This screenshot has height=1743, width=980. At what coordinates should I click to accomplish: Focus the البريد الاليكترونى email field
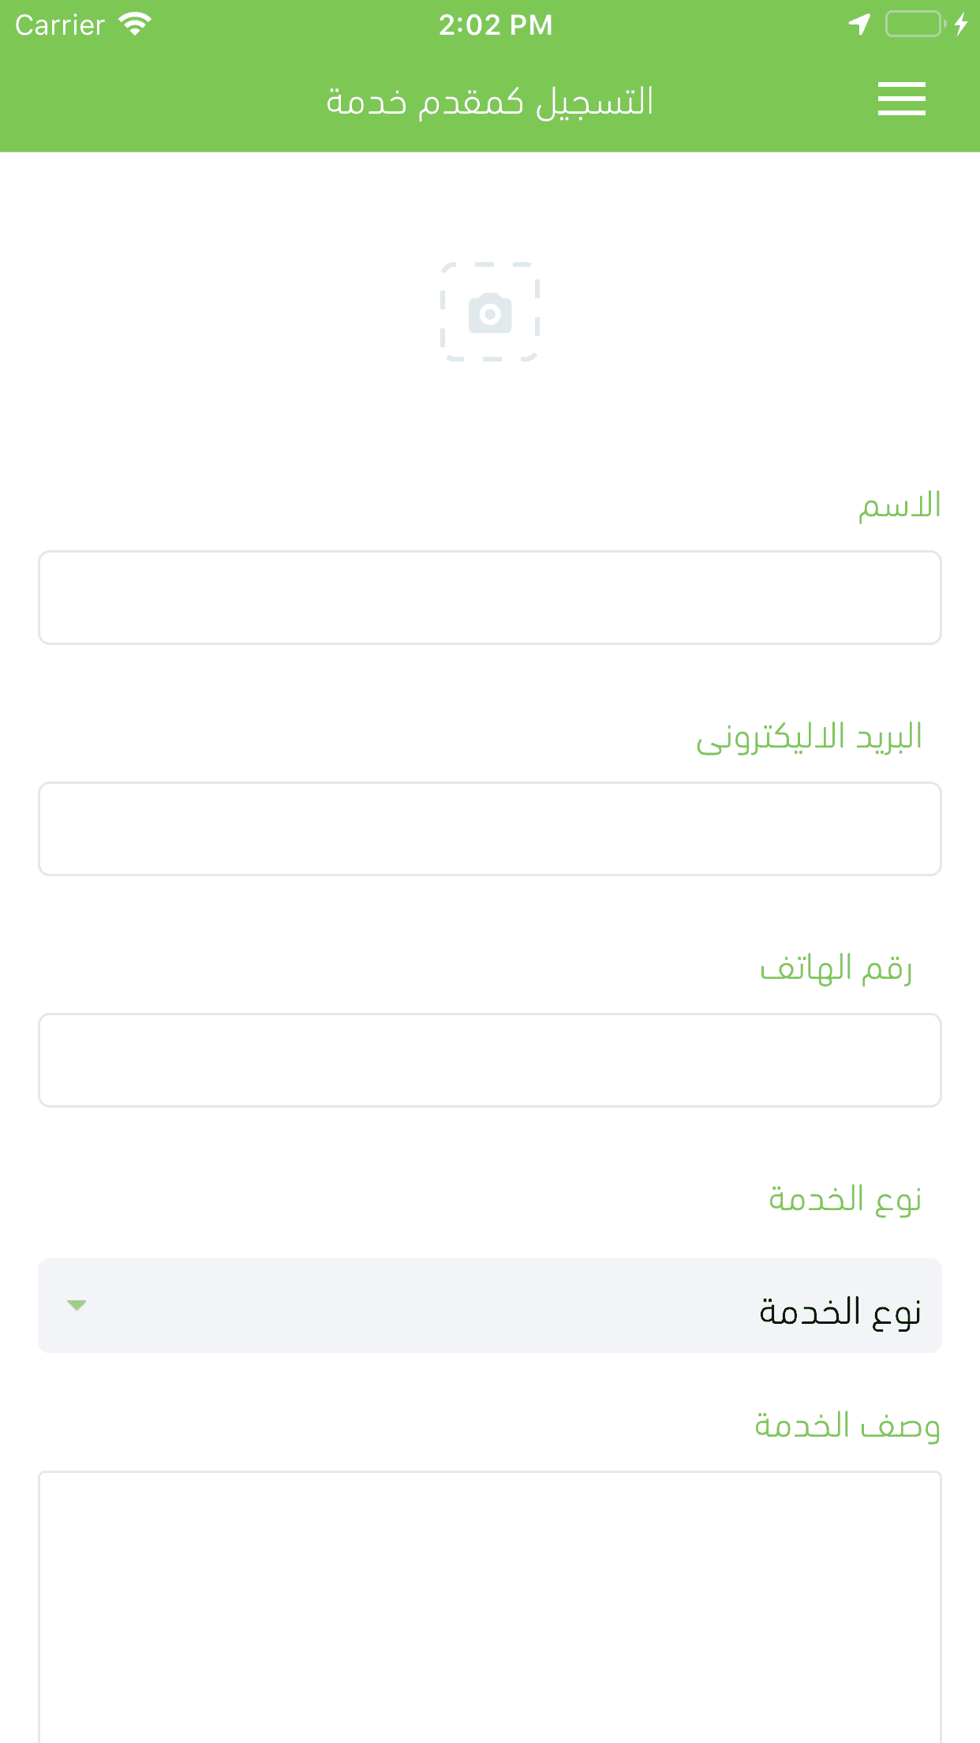pyautogui.click(x=490, y=829)
